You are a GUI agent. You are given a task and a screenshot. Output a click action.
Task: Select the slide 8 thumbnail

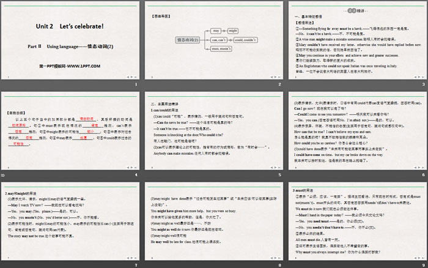[x=214, y=221]
